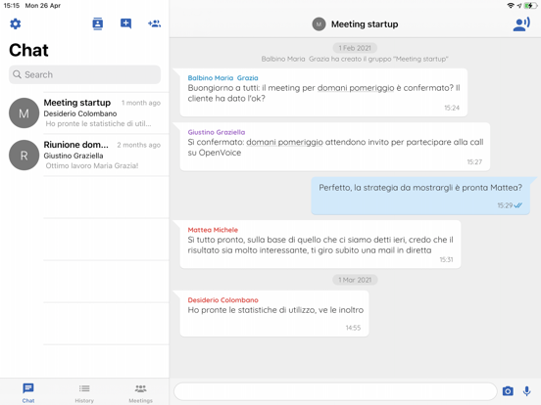Create a new group with add-people icon

[x=154, y=23]
